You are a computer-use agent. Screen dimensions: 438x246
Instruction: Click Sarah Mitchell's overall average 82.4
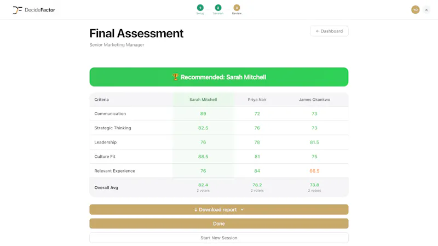click(203, 185)
